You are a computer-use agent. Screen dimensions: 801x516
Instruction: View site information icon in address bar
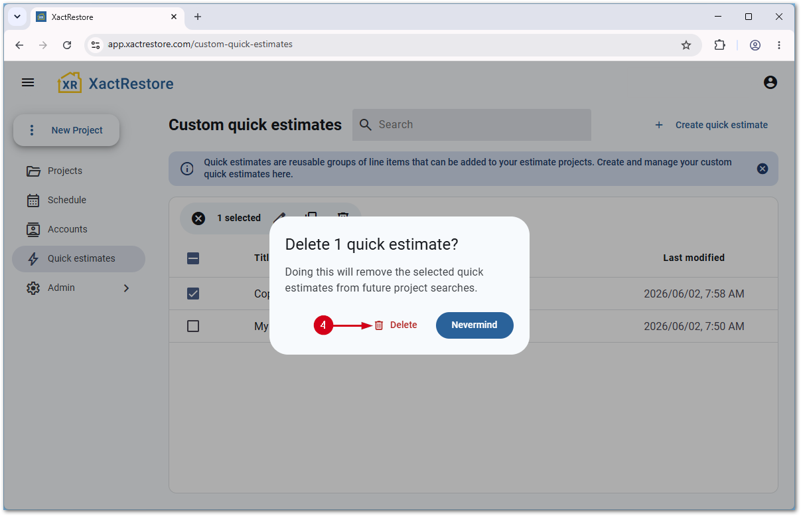tap(96, 45)
